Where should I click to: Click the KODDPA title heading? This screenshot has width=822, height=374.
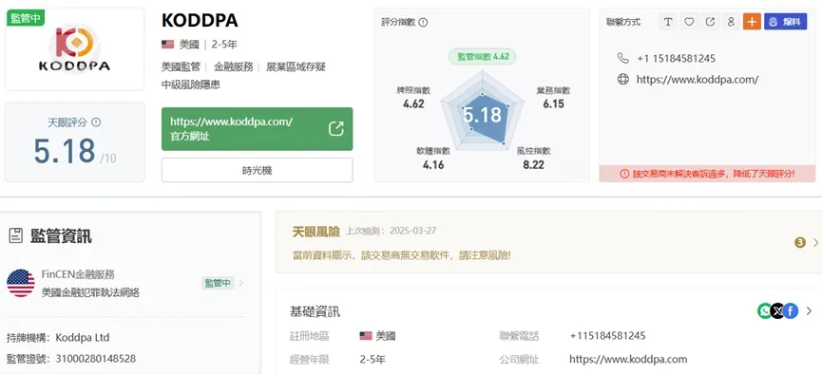[x=200, y=21]
